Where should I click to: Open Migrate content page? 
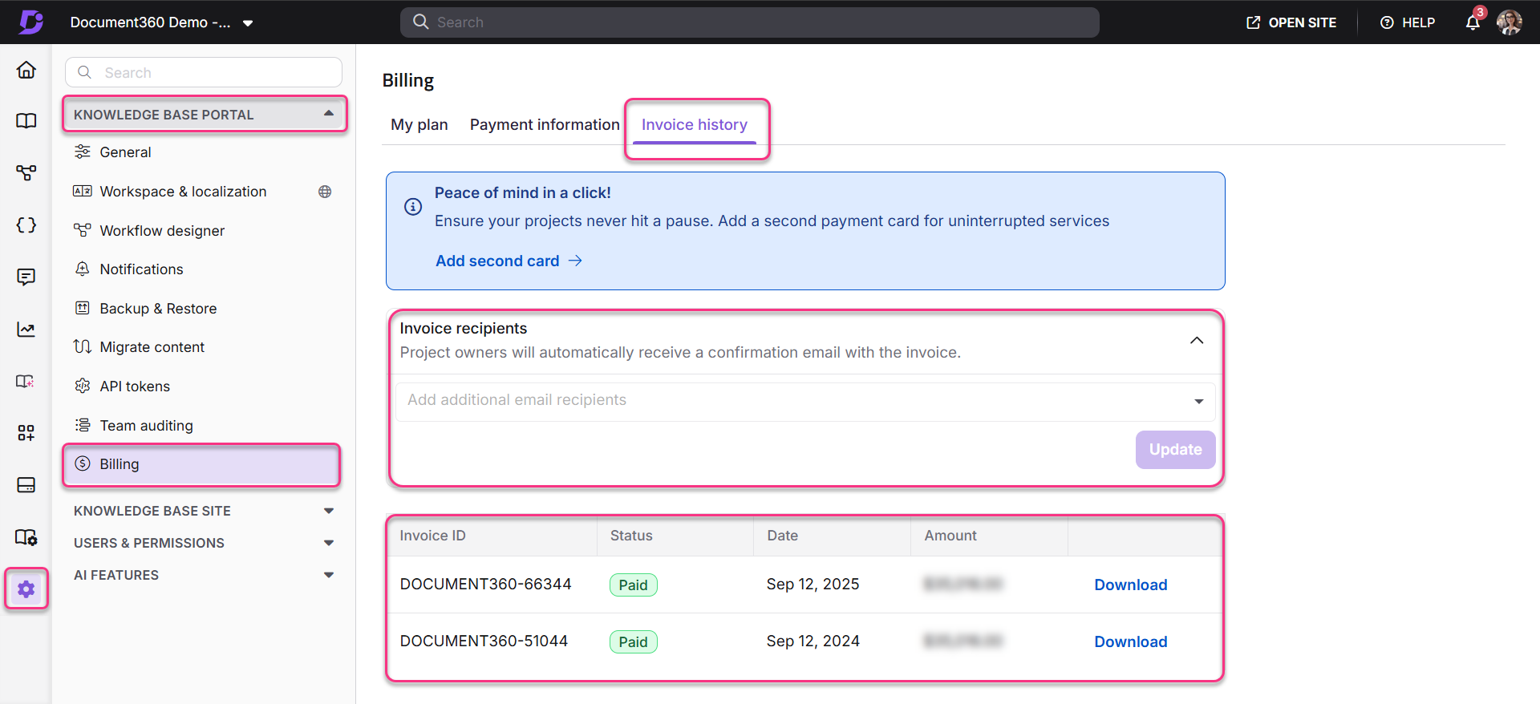click(x=152, y=347)
